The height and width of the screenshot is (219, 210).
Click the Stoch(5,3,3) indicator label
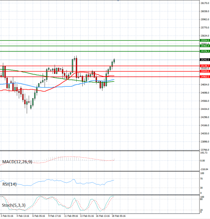[14, 205]
